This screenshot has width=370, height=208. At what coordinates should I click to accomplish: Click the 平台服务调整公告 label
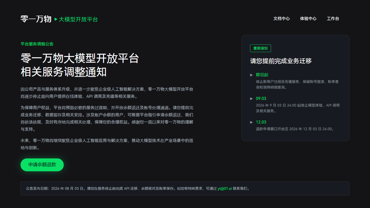37,44
